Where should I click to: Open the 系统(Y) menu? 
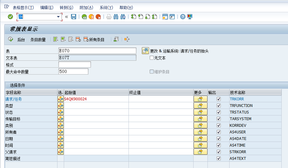click(x=106, y=8)
